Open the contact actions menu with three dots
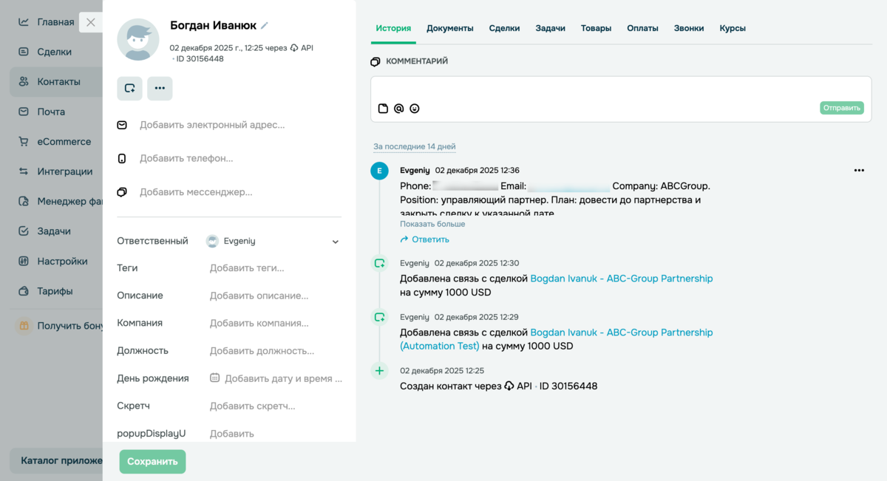 (x=160, y=88)
